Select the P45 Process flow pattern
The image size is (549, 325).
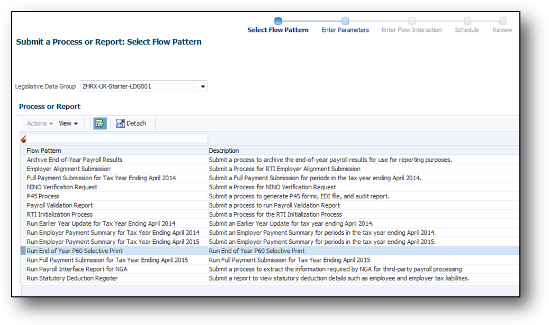(43, 196)
